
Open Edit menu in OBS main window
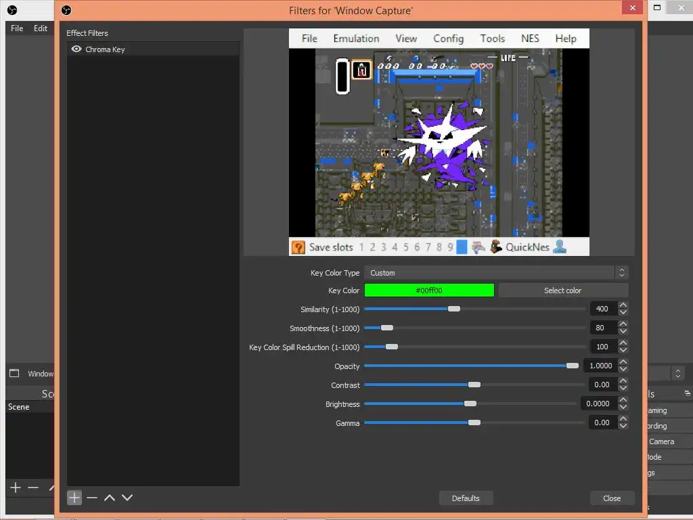(40, 28)
